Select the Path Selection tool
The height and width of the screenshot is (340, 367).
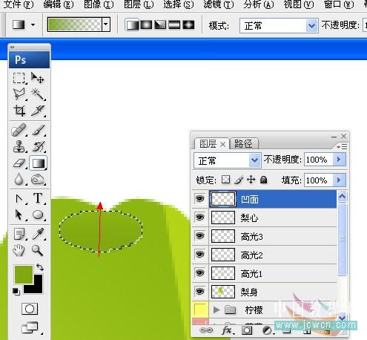[19, 215]
